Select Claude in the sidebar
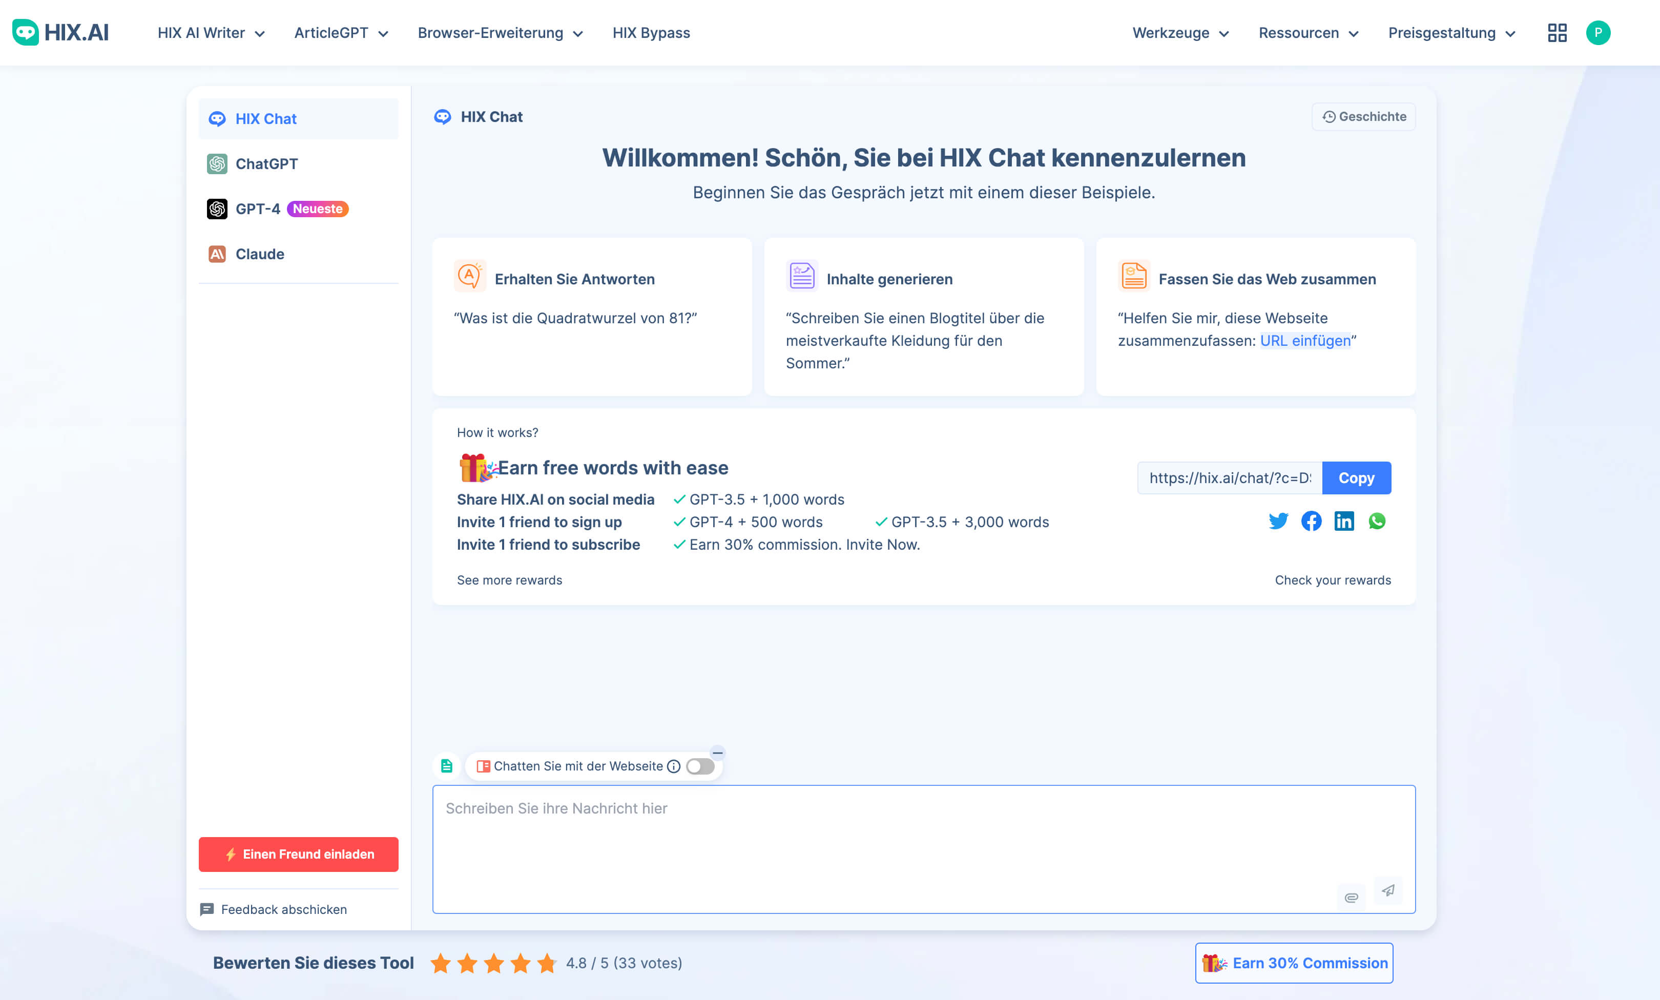This screenshot has width=1660, height=1000. coord(298,254)
